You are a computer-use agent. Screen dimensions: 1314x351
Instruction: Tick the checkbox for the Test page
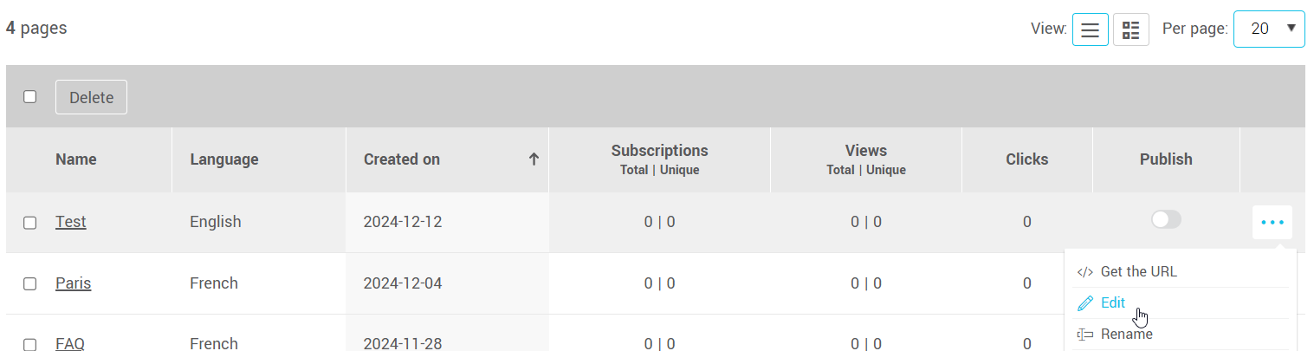pyautogui.click(x=30, y=223)
